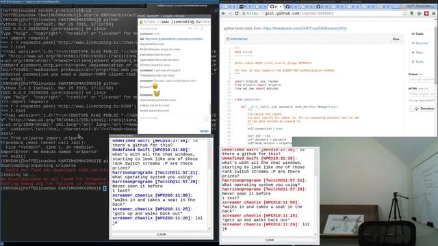Click the green extension icon in Chrome toolbar
The height and width of the screenshot is (246, 438).
412,13
